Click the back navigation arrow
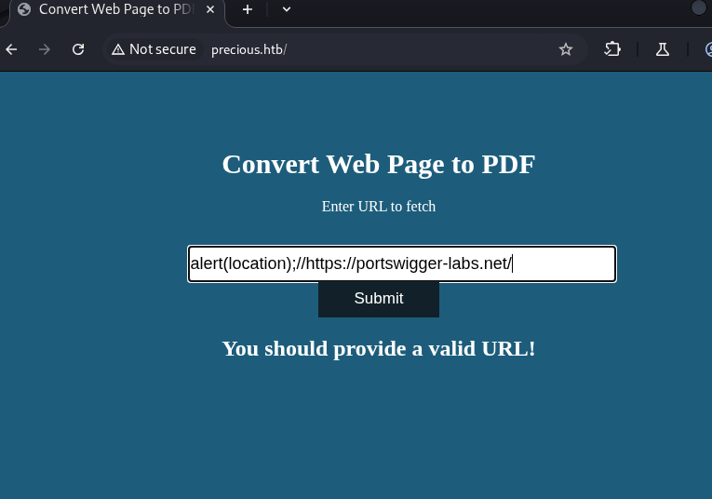This screenshot has height=499, width=712. [12, 49]
